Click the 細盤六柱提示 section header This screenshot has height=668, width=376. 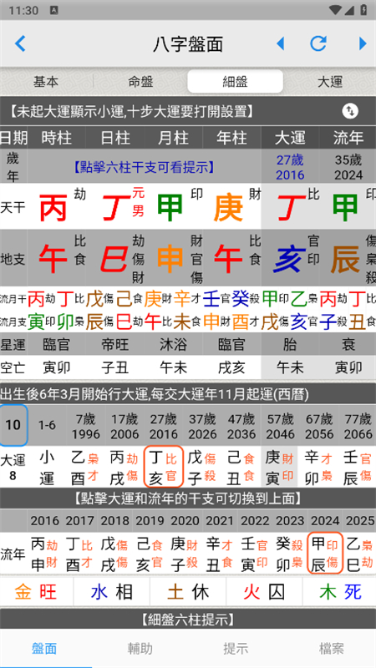tap(188, 620)
